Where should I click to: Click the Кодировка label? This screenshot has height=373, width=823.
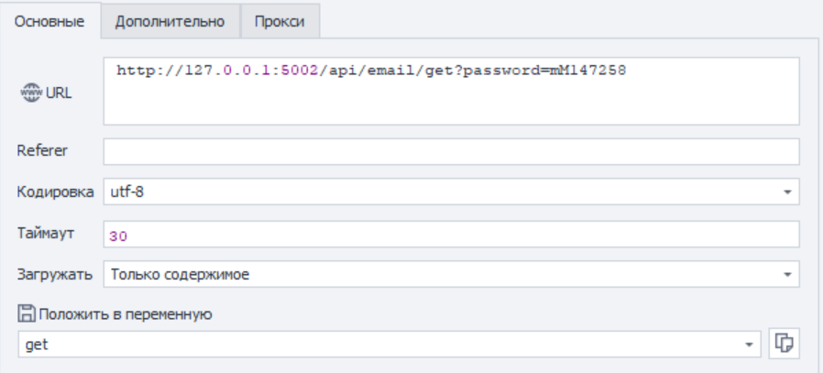55,192
